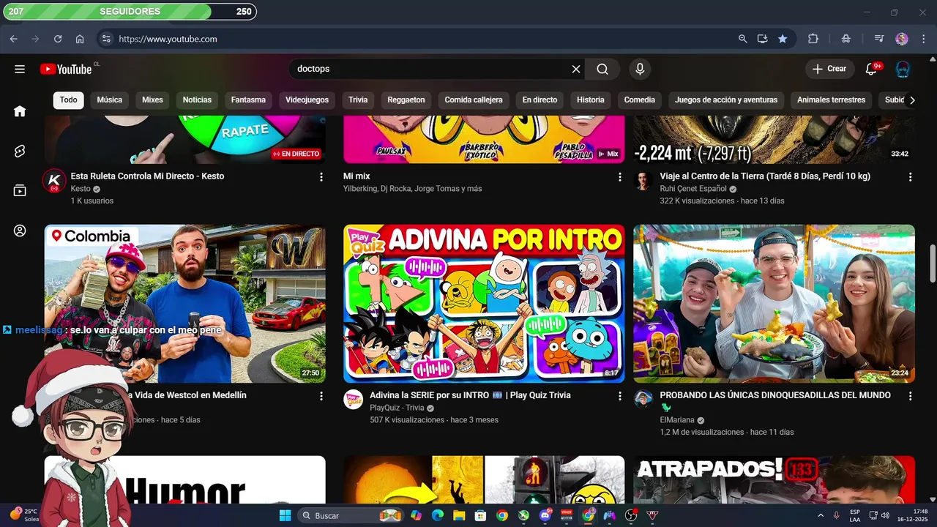The height and width of the screenshot is (527, 937).
Task: Clear the search text with X
Action: point(576,69)
